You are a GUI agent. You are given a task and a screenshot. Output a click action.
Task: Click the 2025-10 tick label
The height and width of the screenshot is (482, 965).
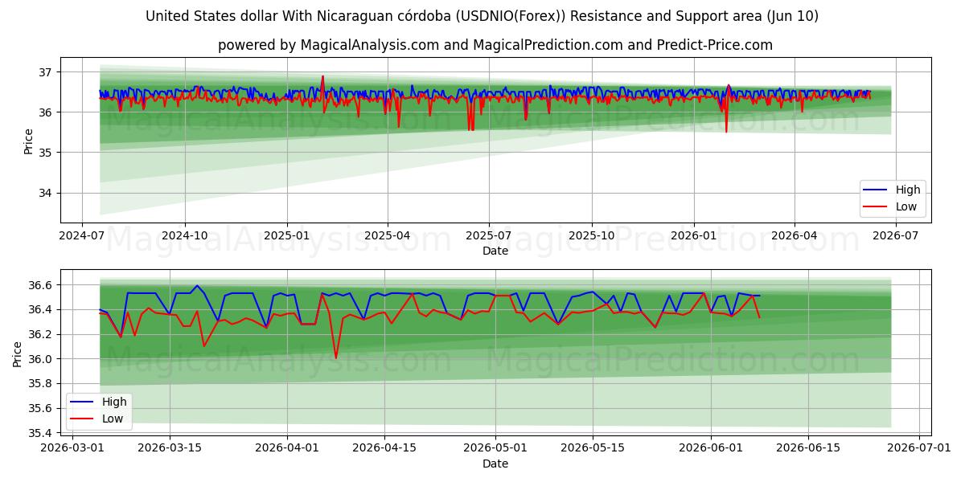point(592,235)
